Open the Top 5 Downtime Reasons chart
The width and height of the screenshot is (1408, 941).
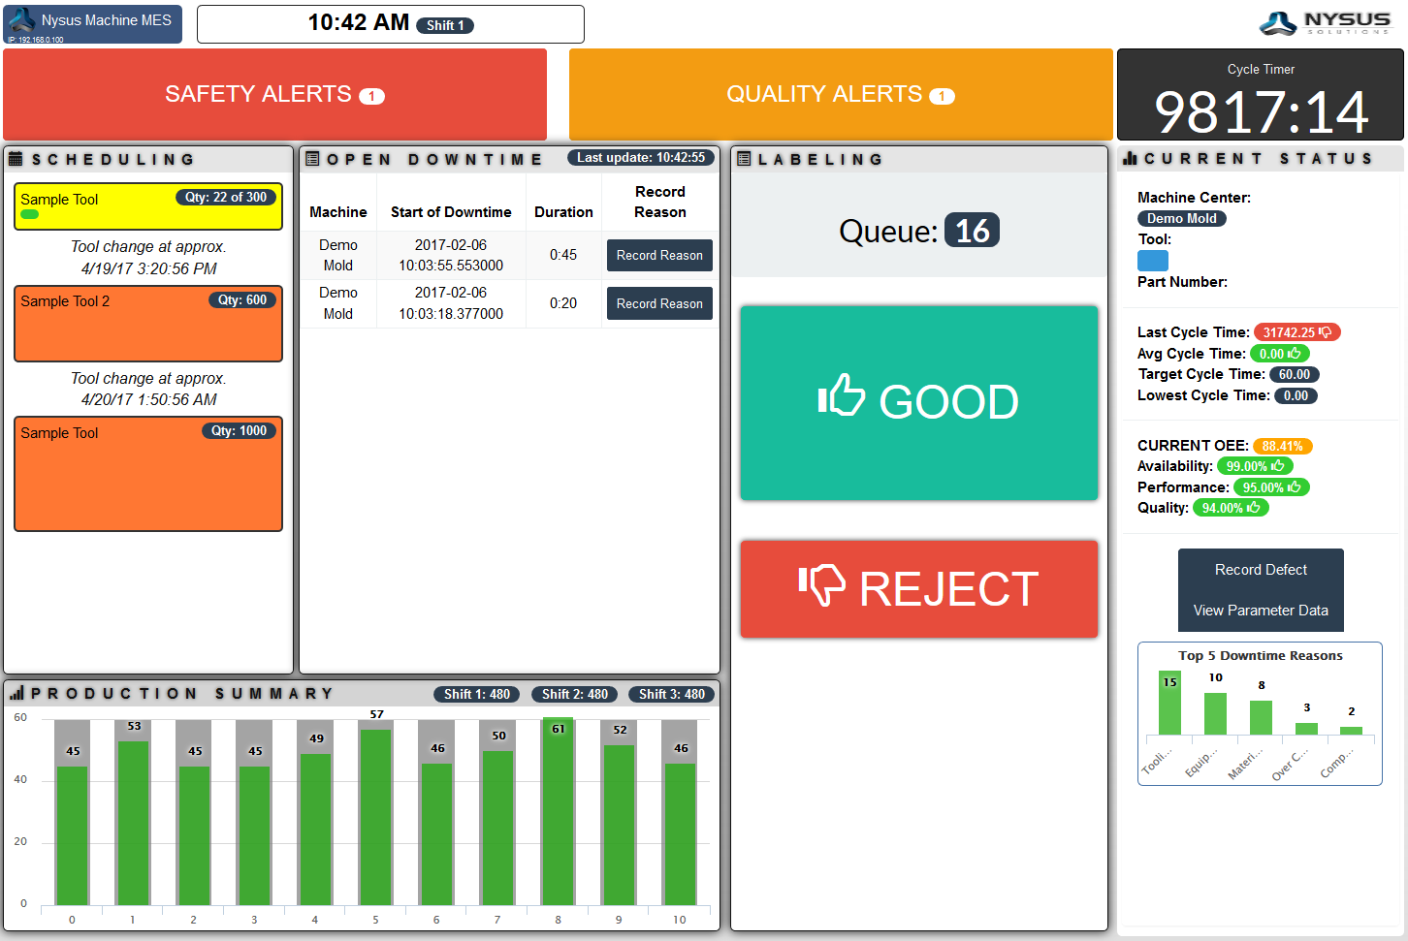(x=1260, y=713)
